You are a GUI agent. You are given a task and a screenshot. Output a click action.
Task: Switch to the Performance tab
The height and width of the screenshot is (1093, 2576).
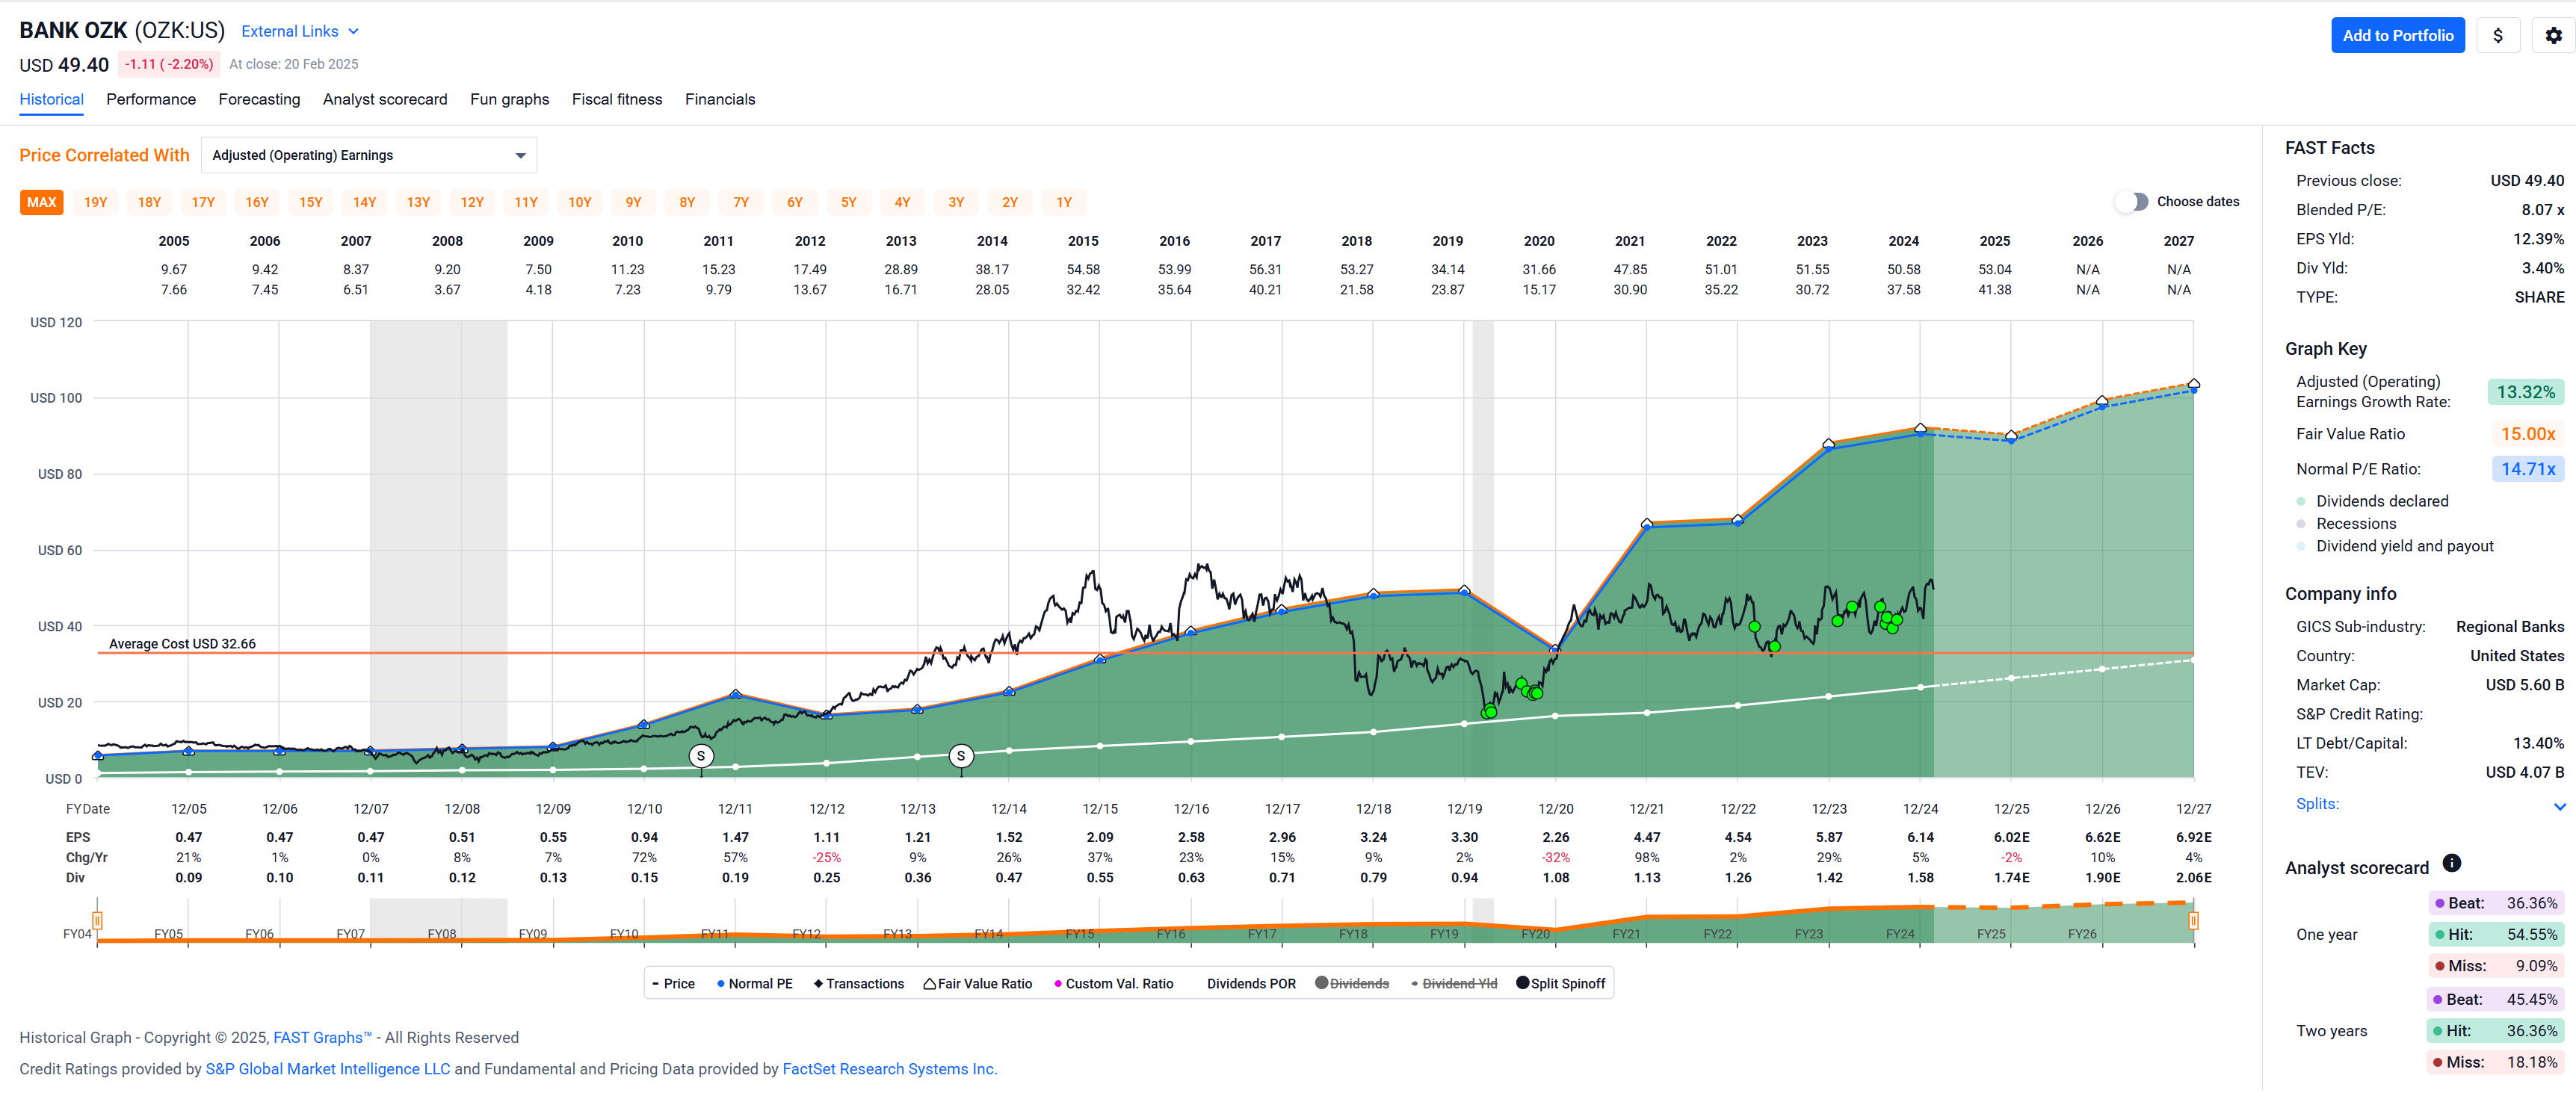(151, 99)
